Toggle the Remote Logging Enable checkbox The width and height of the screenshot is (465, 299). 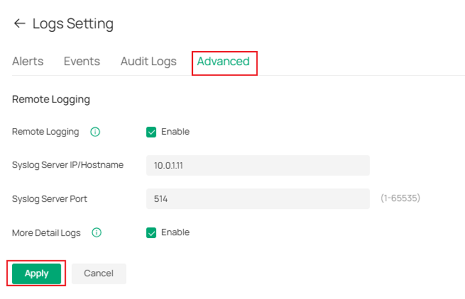coord(151,132)
